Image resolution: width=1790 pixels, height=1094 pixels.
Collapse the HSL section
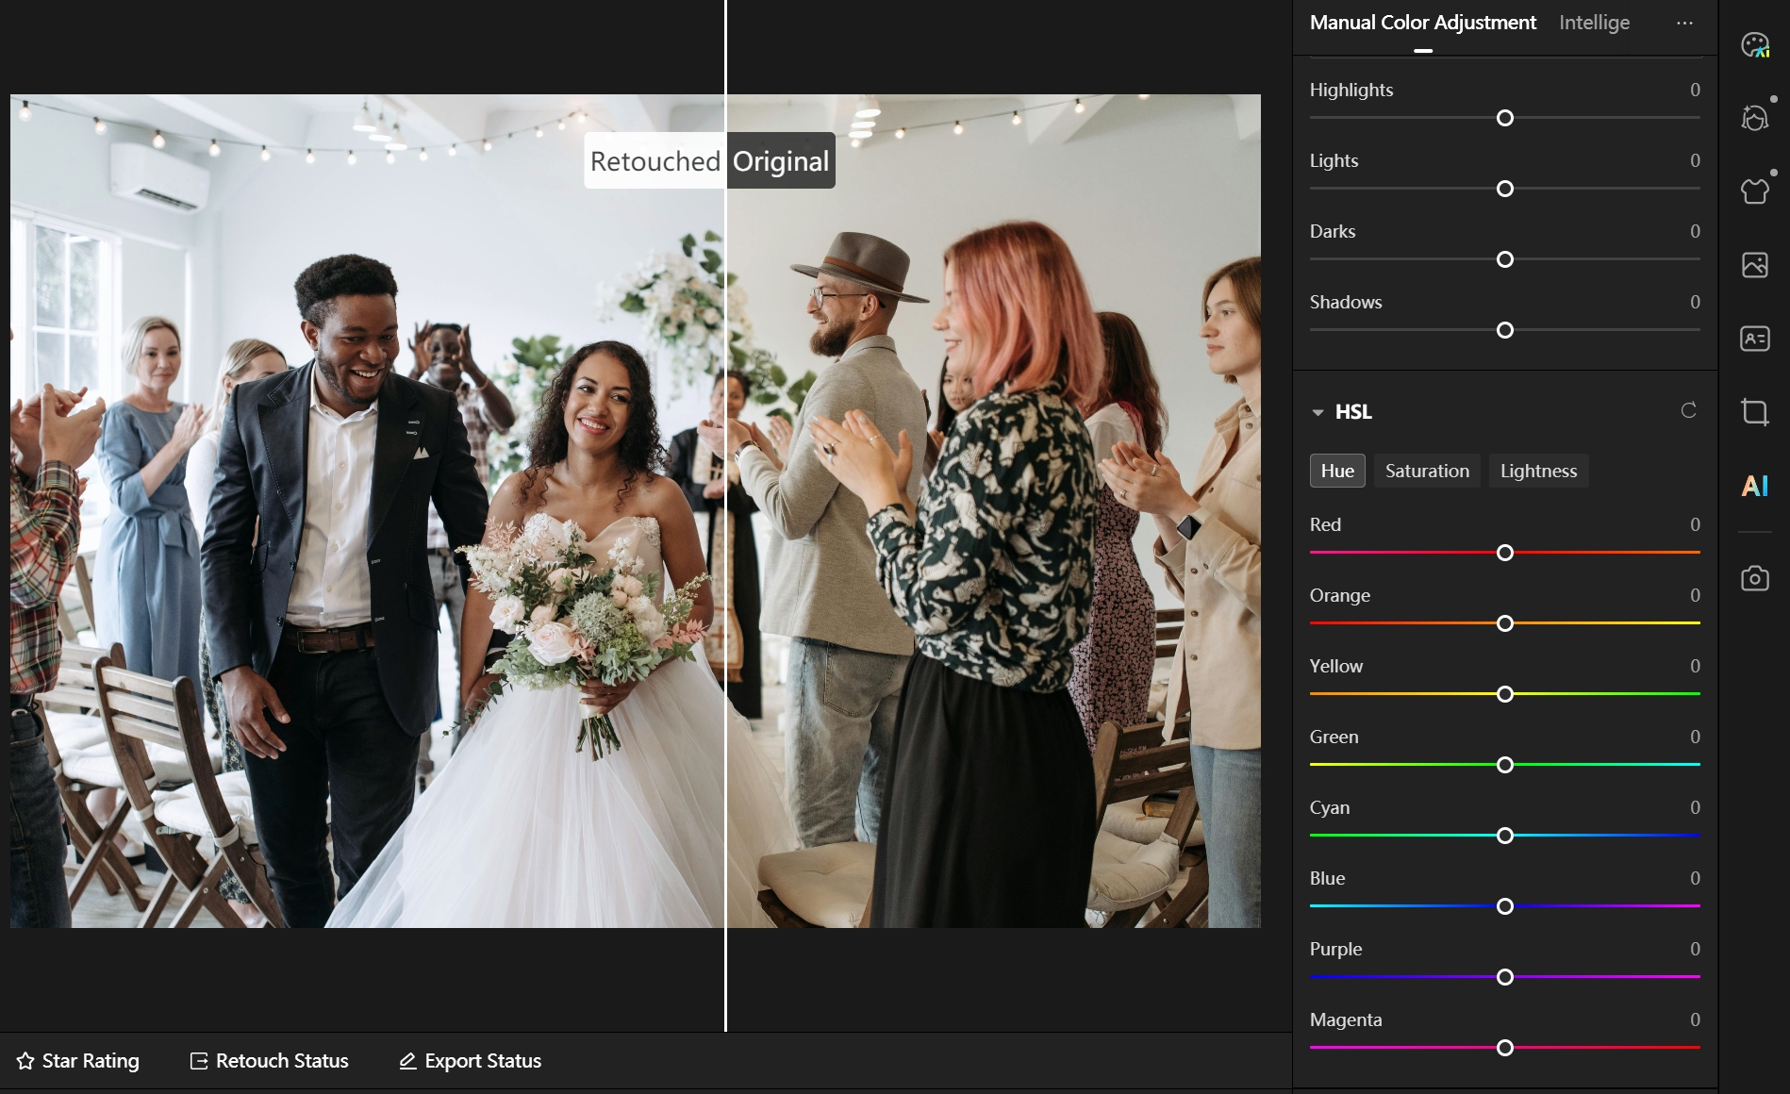pos(1318,412)
